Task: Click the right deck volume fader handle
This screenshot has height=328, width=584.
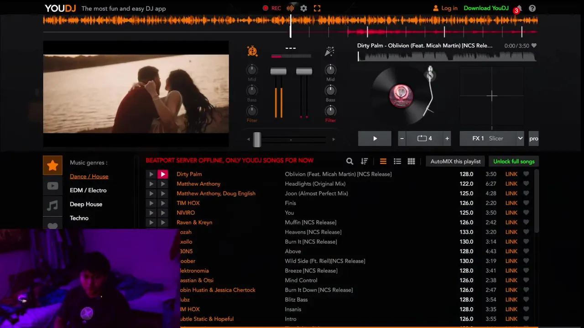Action: pos(304,72)
